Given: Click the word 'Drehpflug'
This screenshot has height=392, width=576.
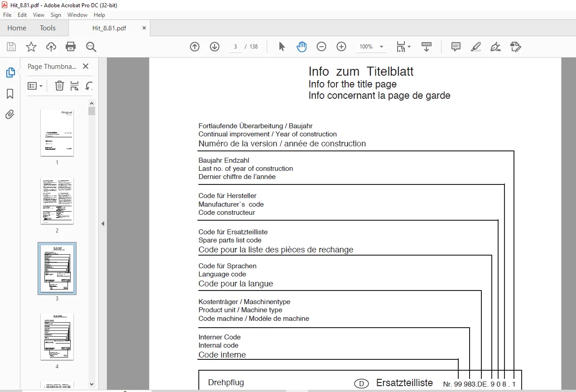Looking at the screenshot, I should point(226,383).
